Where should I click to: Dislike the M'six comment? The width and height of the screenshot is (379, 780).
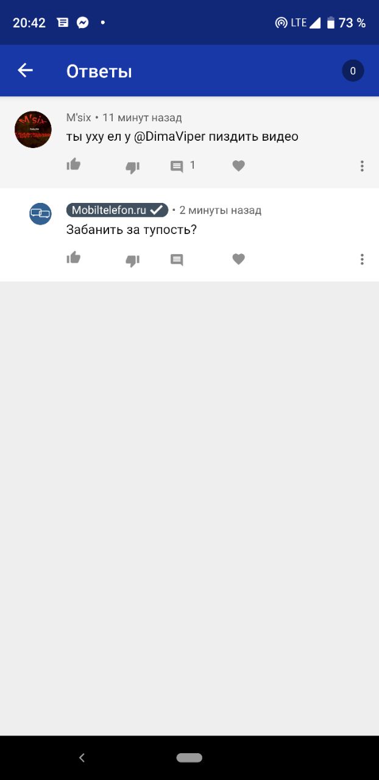(132, 167)
